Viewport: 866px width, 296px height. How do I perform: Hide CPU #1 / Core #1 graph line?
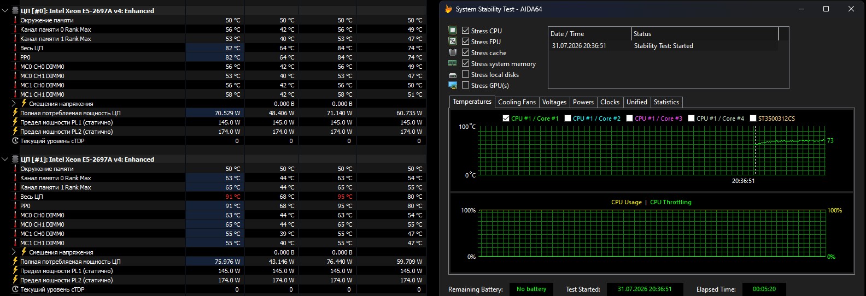[506, 118]
